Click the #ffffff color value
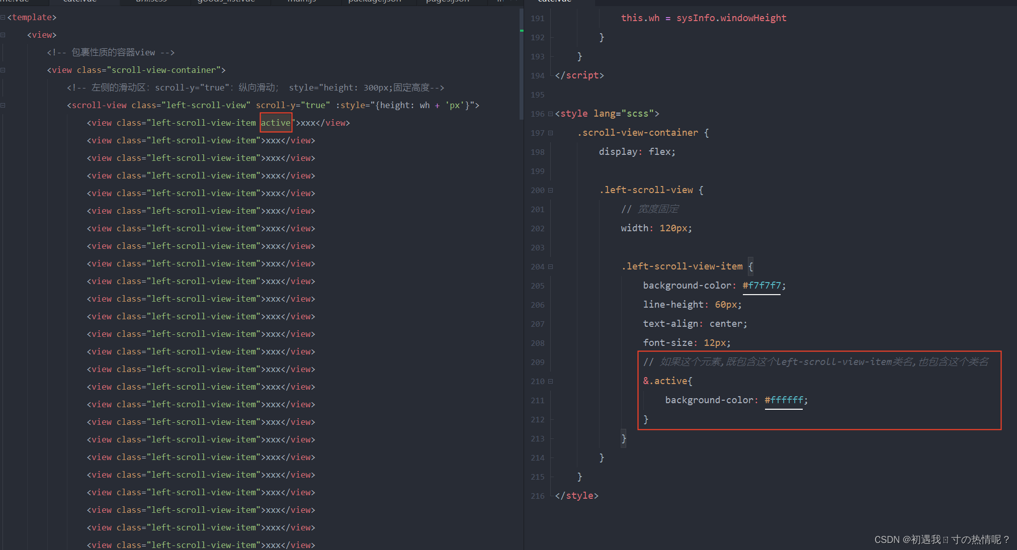 pyautogui.click(x=784, y=400)
